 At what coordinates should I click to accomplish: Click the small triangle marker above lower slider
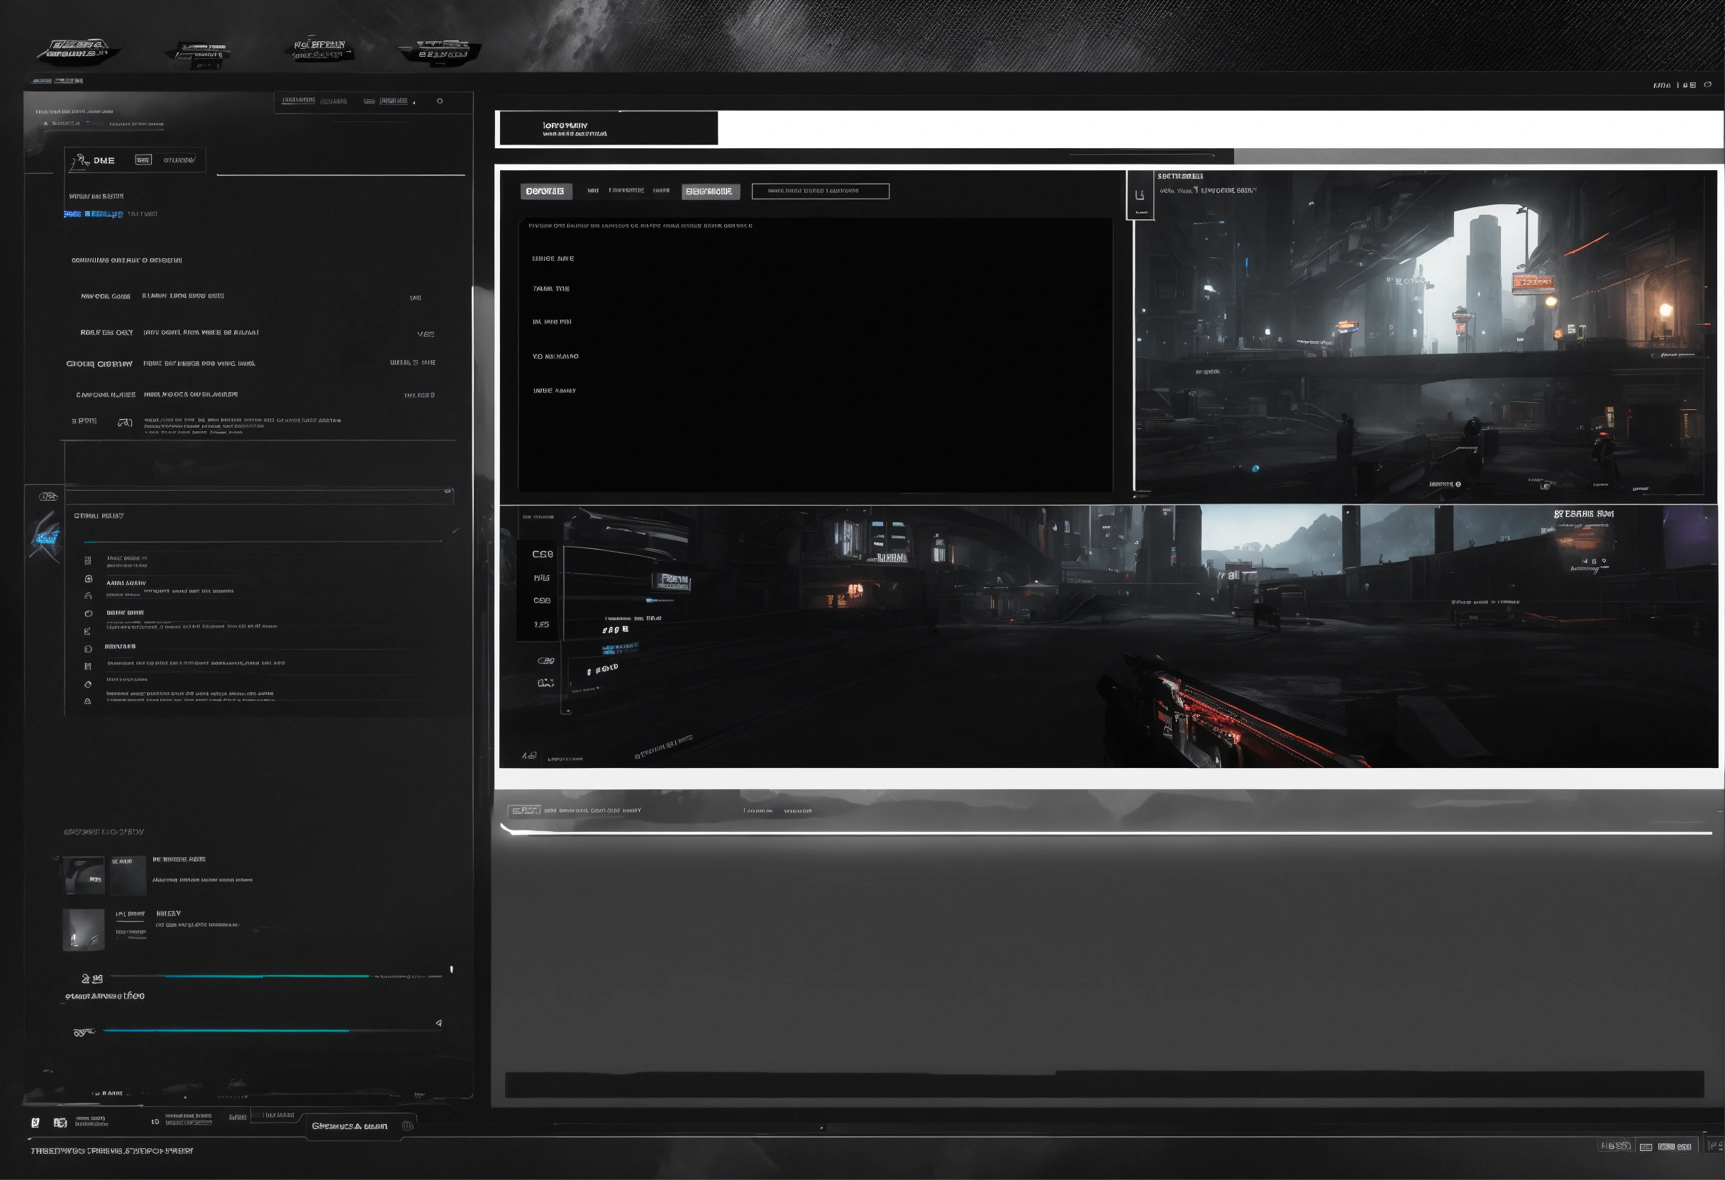tap(438, 1023)
